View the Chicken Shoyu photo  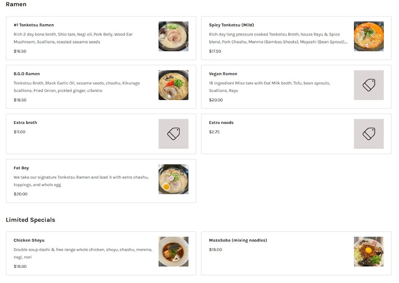tap(173, 251)
